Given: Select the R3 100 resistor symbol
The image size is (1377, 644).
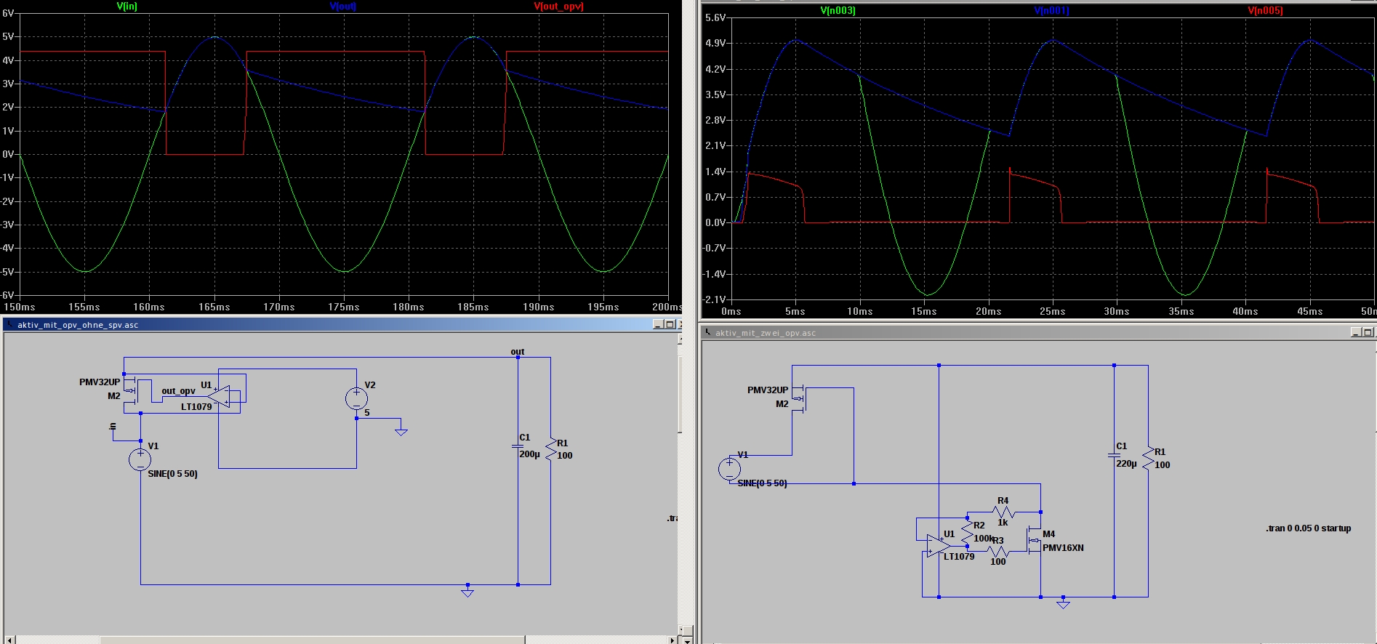Looking at the screenshot, I should 998,552.
